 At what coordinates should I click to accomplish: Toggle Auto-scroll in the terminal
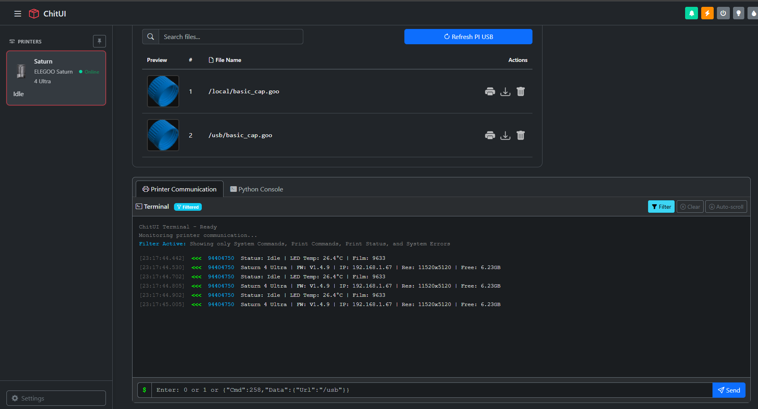click(x=726, y=206)
